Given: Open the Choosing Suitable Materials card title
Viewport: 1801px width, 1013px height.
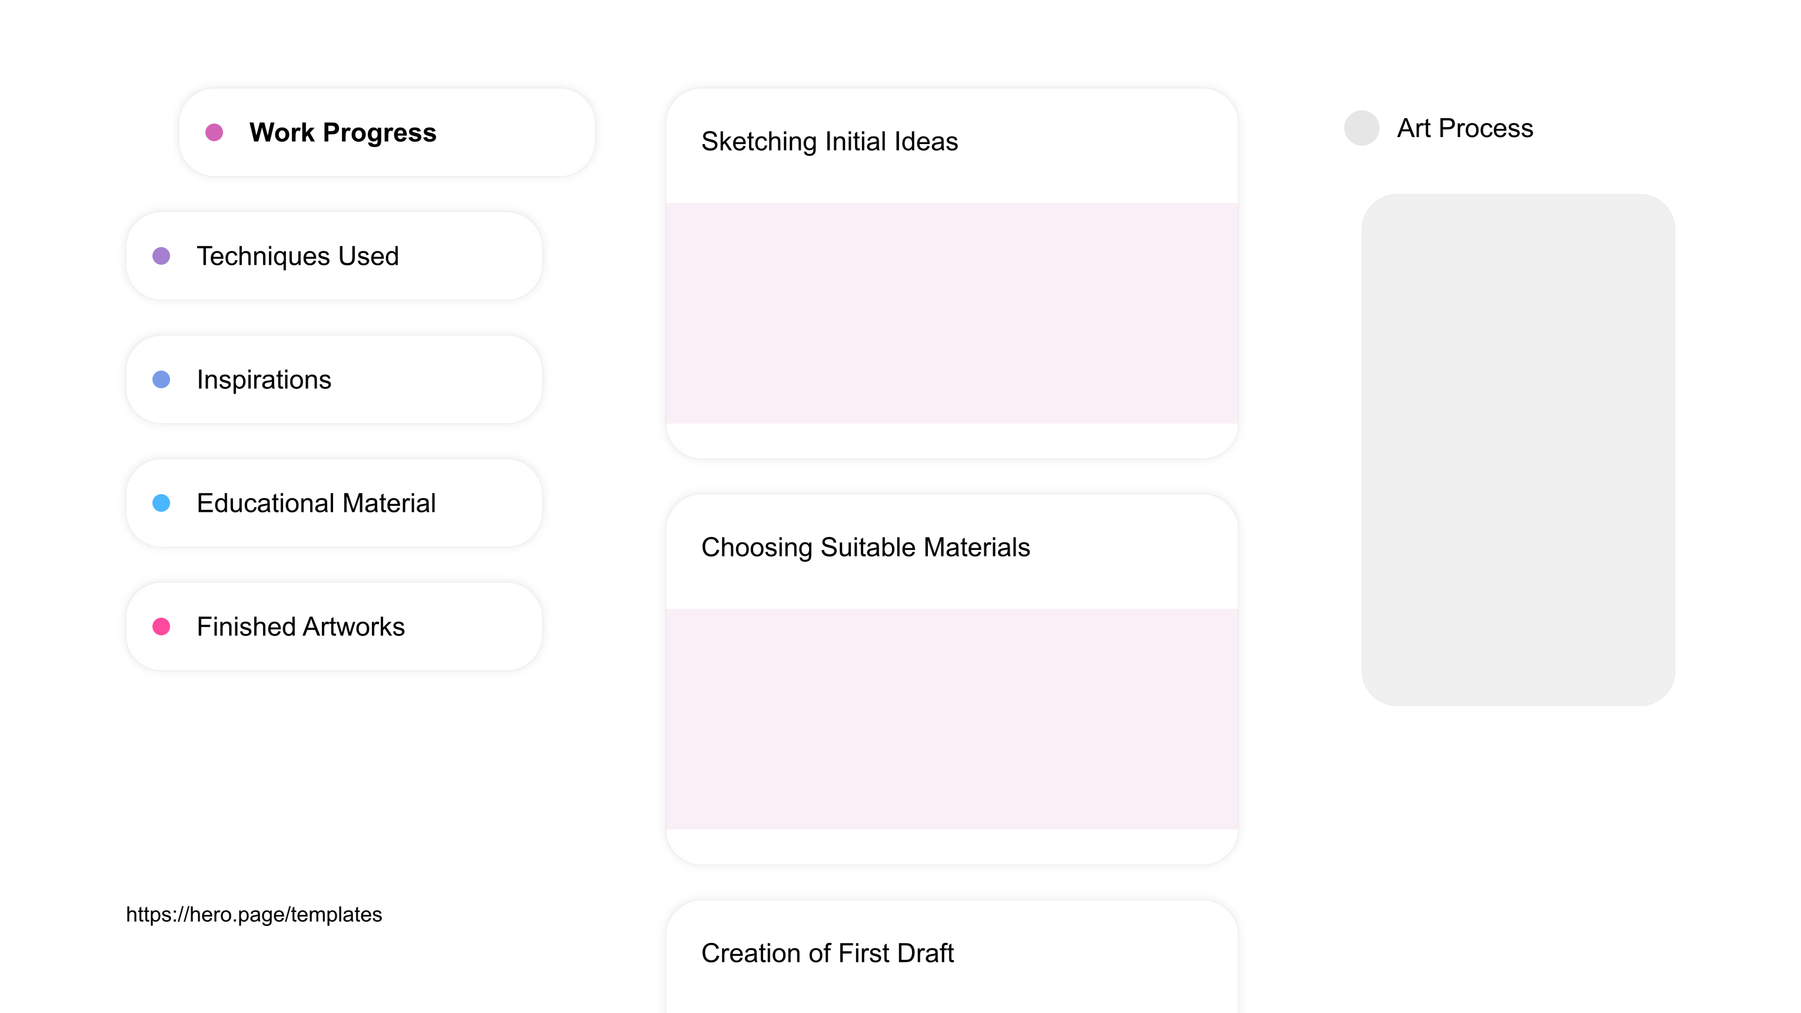Looking at the screenshot, I should [865, 547].
